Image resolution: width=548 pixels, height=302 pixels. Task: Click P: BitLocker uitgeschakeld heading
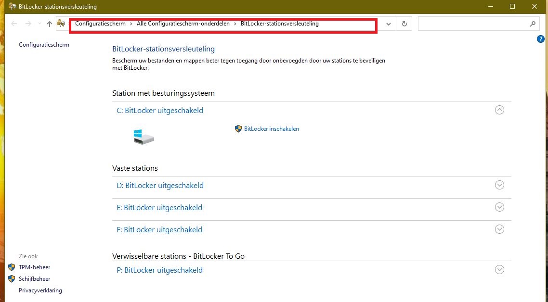[160, 270]
